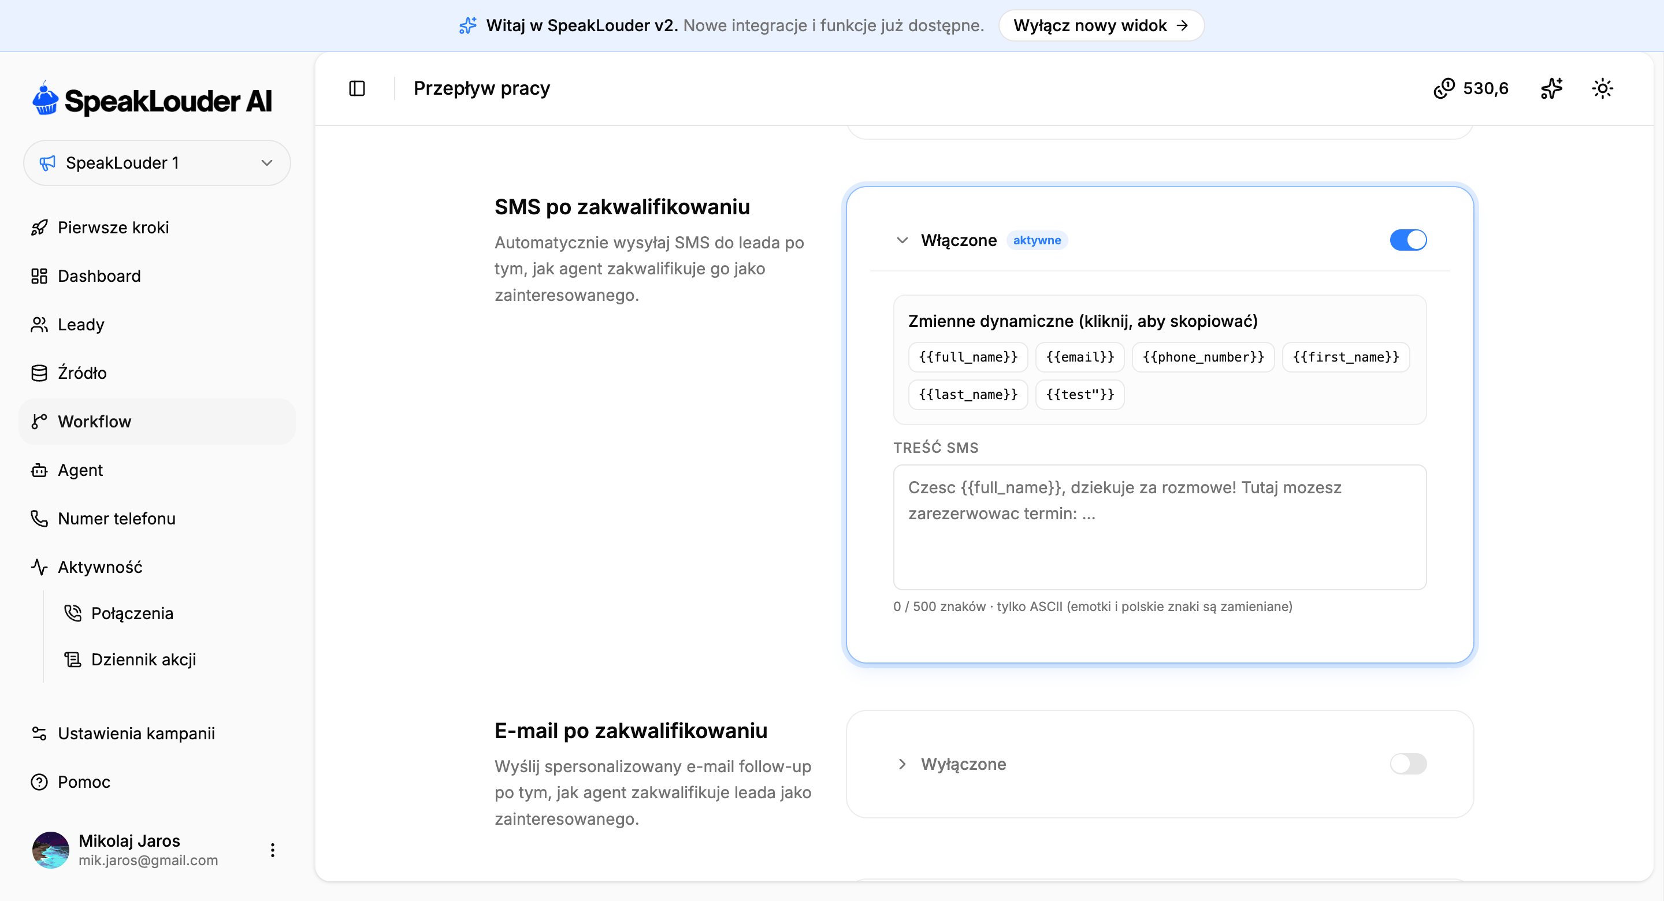Click mik.jaros@gmail.com email text
Image resolution: width=1664 pixels, height=901 pixels.
pyautogui.click(x=148, y=861)
